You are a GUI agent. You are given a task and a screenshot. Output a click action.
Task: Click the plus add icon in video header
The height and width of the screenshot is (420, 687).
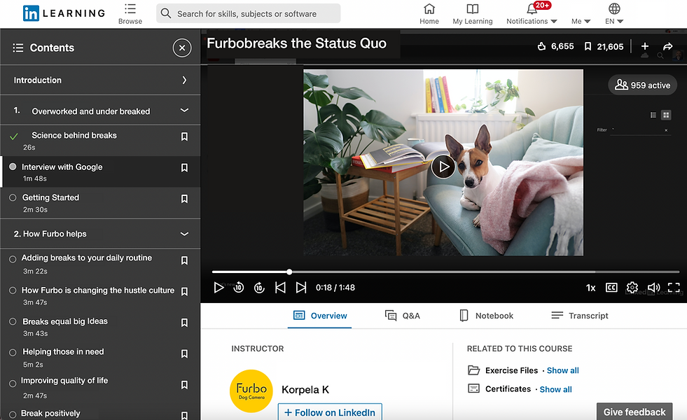(x=645, y=46)
